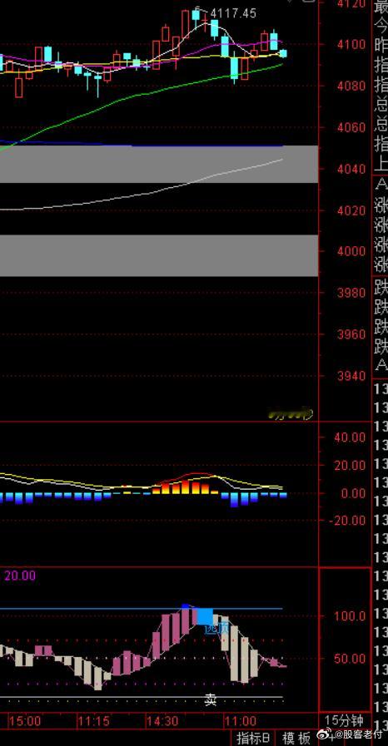Viewport: 388px width, 746px height.
Task: Click the 4000 price axis label
Action: tap(352, 251)
